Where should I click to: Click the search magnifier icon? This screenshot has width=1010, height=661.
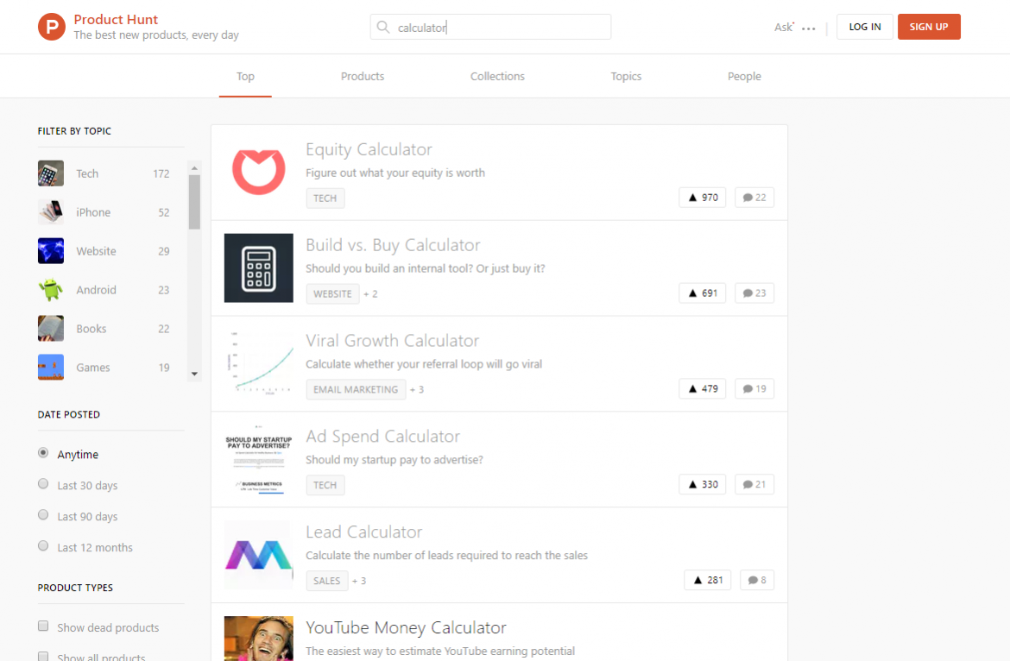[x=383, y=28]
